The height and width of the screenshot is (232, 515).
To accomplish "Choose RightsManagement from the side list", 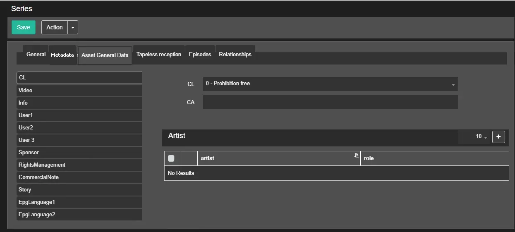I will point(79,165).
